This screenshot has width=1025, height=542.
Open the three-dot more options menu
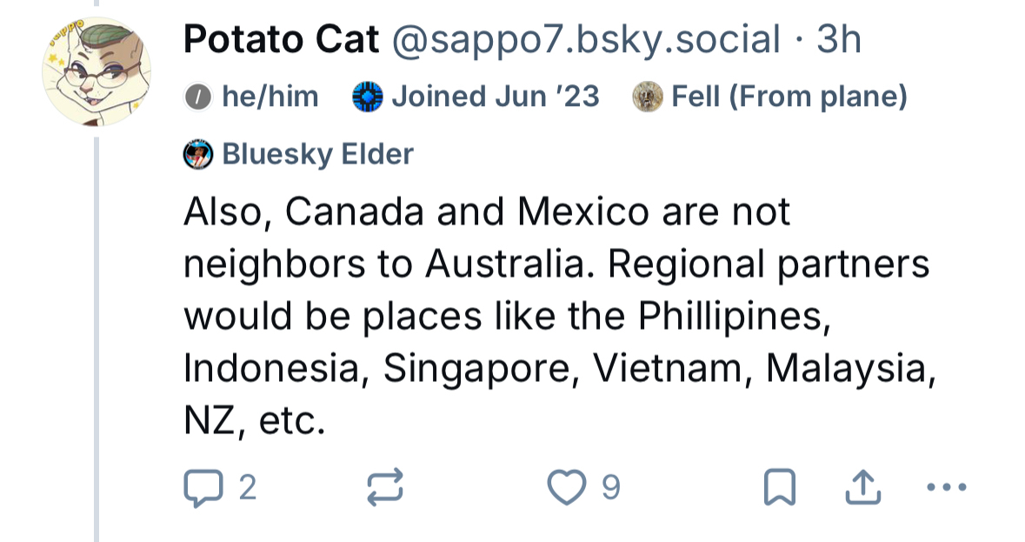(947, 488)
